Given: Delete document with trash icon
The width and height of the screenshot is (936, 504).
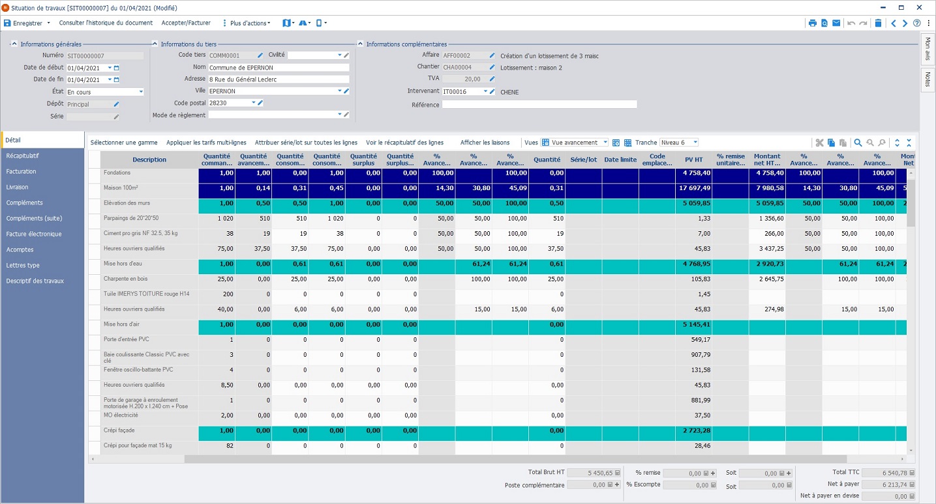Looking at the screenshot, I should click(x=878, y=23).
